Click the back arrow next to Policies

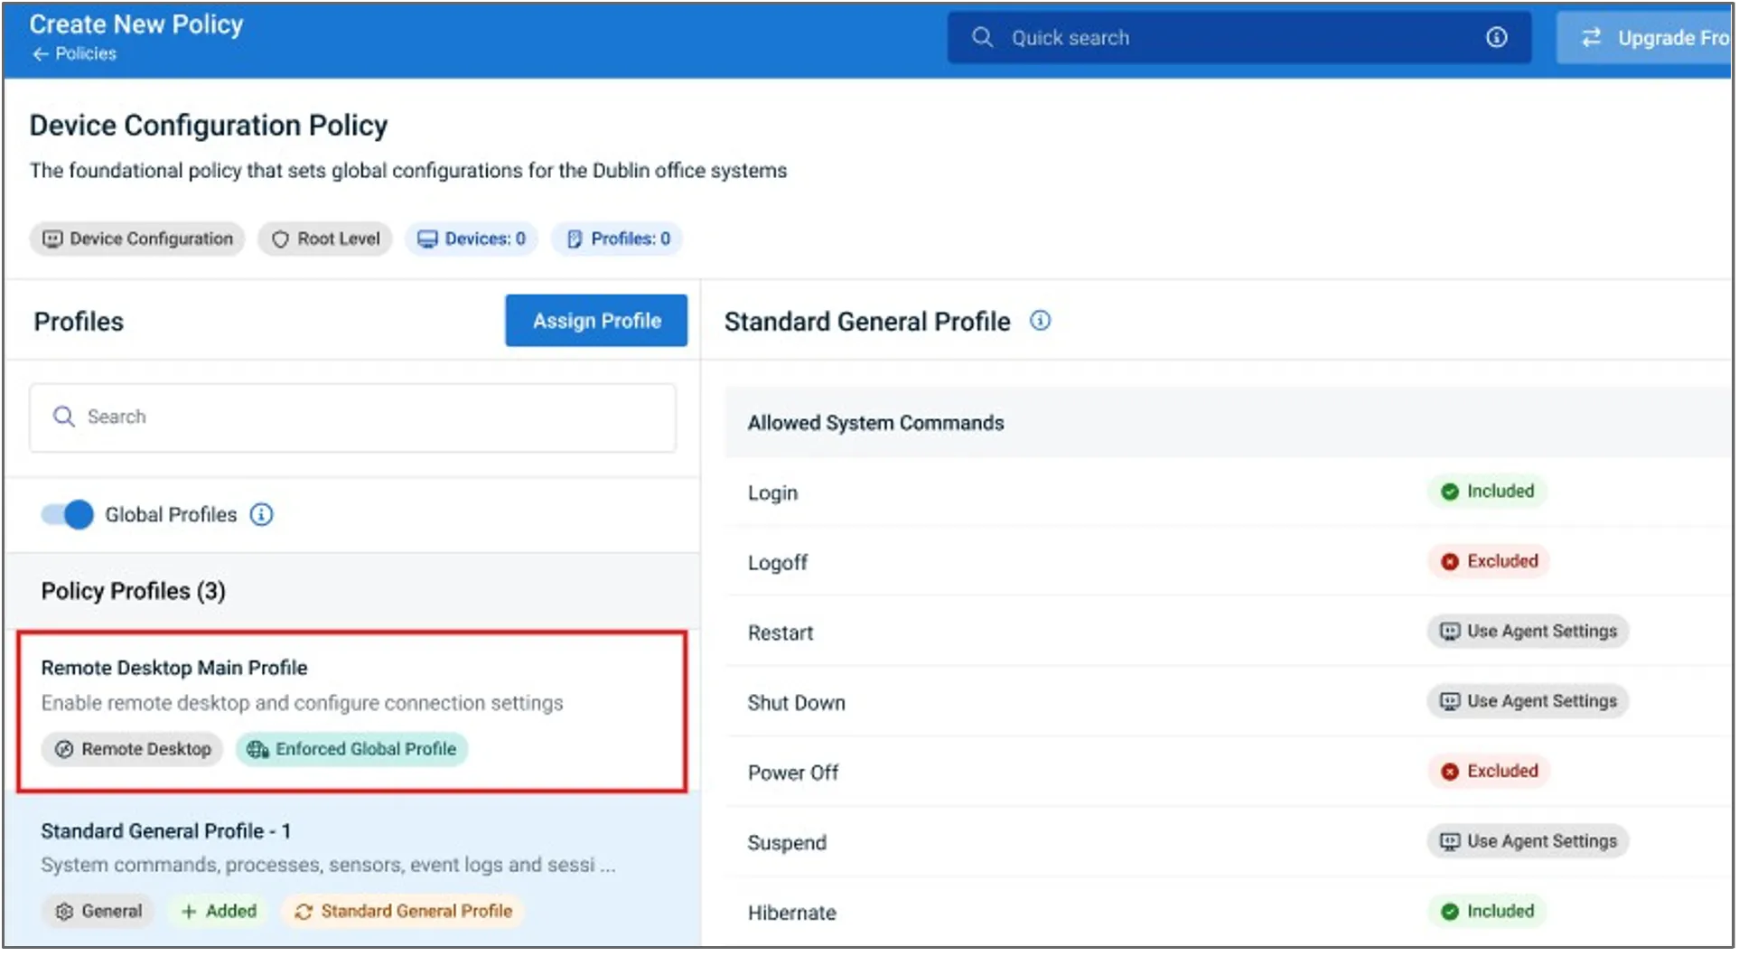pos(40,54)
